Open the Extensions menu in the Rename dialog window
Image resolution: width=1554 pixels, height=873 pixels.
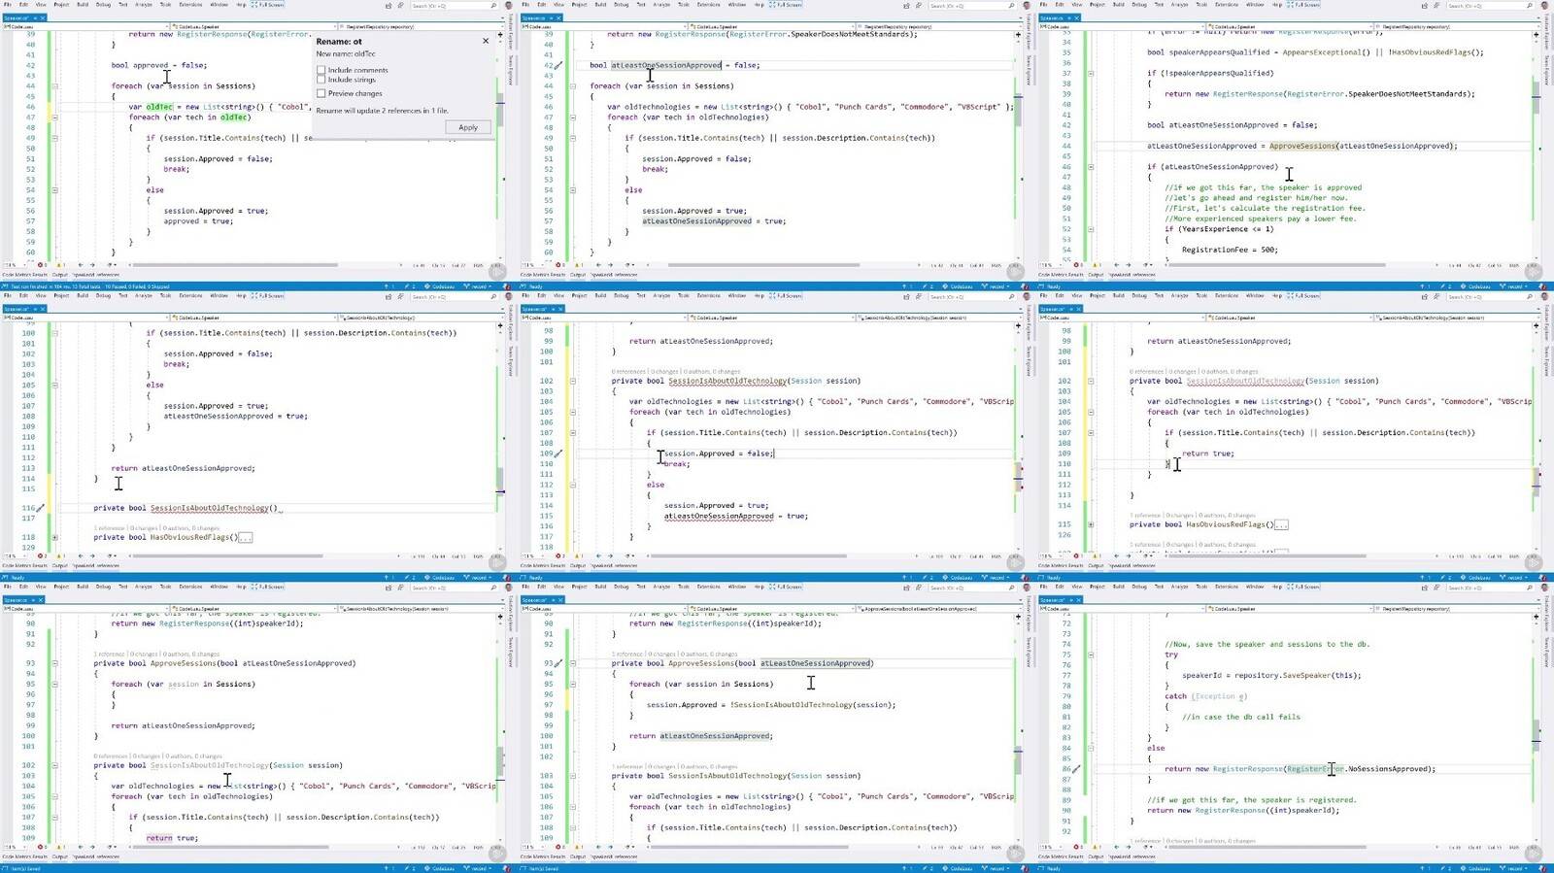191,5
